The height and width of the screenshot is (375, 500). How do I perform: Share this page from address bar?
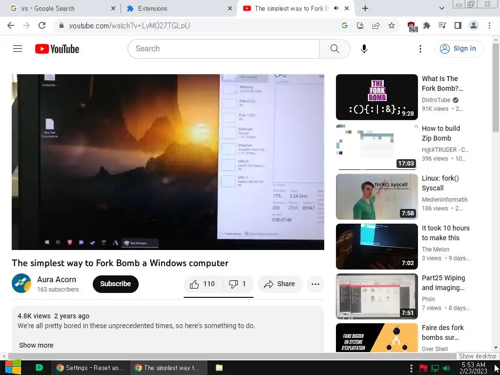pyautogui.click(x=376, y=25)
